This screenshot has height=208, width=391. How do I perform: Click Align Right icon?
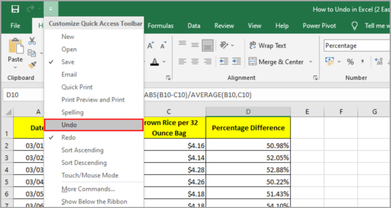[x=207, y=61]
